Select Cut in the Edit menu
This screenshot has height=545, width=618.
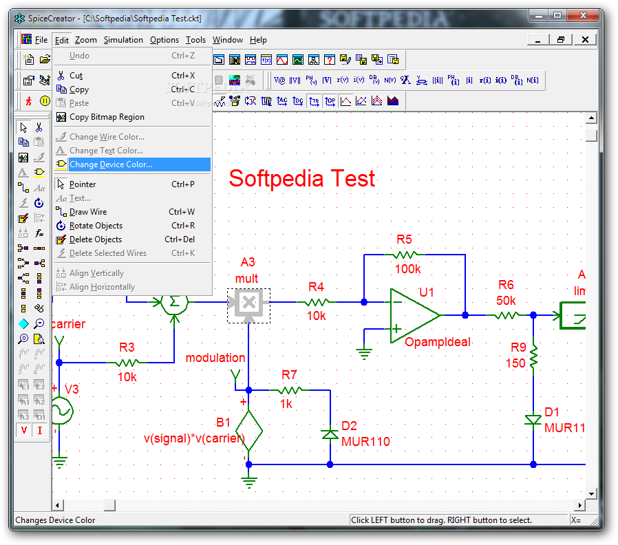click(132, 76)
